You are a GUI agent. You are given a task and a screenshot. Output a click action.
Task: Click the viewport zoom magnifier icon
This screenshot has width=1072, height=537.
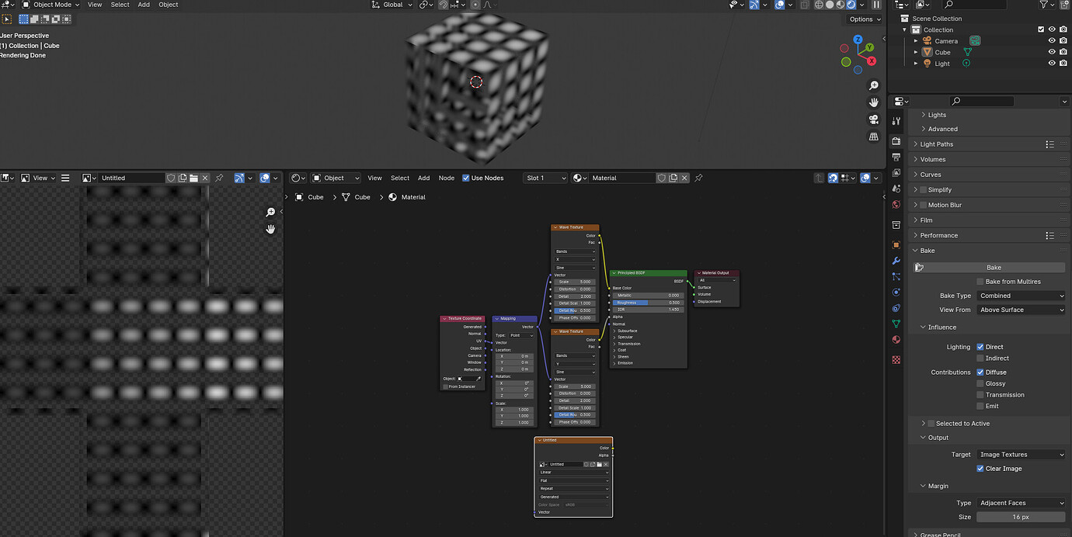[x=874, y=85]
